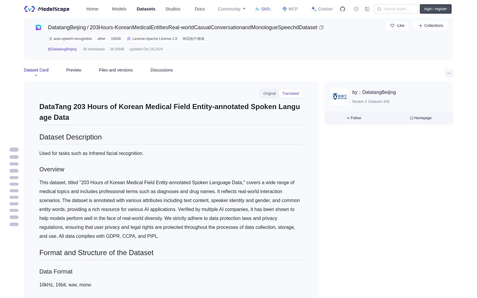Click the "other" tag

(x=101, y=39)
